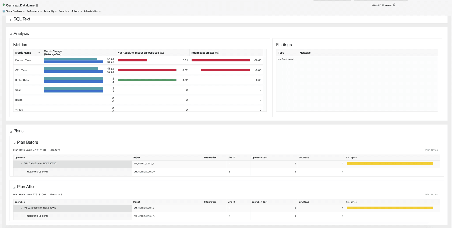Select the Reads metric row label

[19, 100]
